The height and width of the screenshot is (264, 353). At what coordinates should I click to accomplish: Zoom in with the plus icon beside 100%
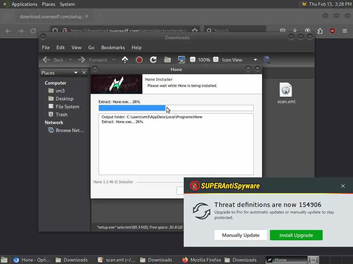(216, 59)
